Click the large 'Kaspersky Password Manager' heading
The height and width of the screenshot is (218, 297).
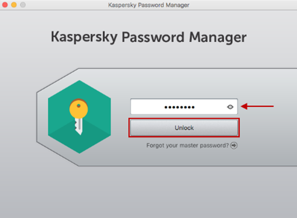click(x=148, y=37)
